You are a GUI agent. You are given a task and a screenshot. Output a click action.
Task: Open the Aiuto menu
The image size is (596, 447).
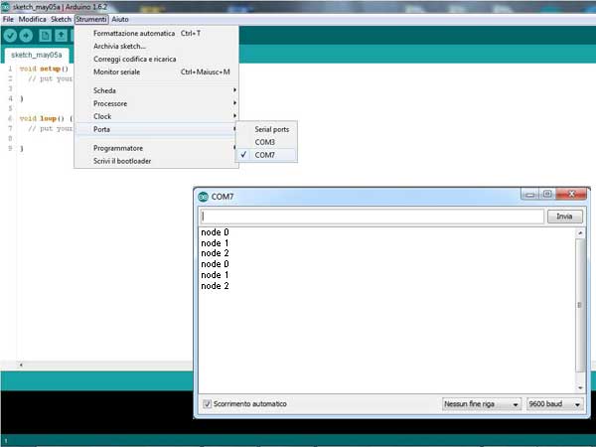click(x=120, y=19)
